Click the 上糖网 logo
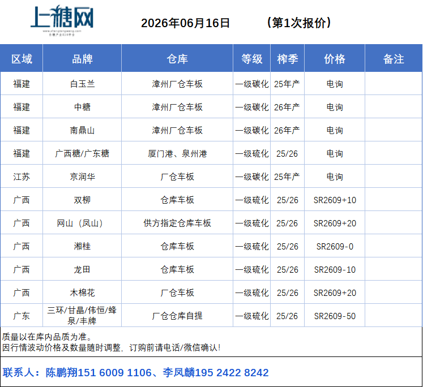 (x=62, y=20)
